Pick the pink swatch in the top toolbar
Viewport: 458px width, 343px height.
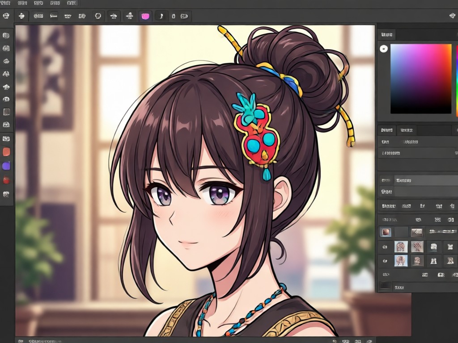[x=145, y=16]
